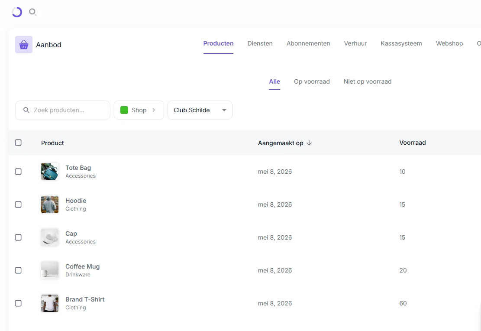Screen dimensions: 481x331
Task: Open the Tote Bag product thumbnail
Action: point(50,171)
